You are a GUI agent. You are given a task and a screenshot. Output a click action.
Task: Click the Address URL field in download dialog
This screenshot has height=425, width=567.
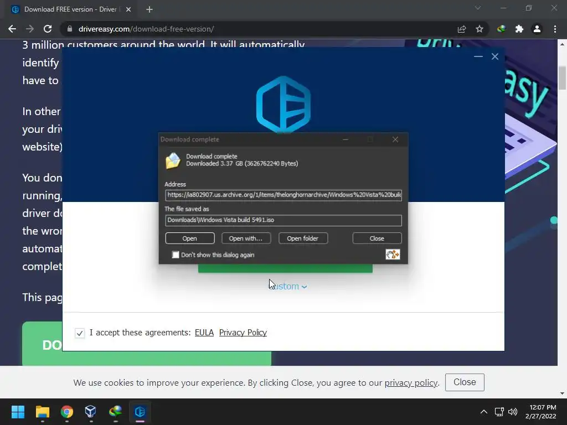(283, 195)
